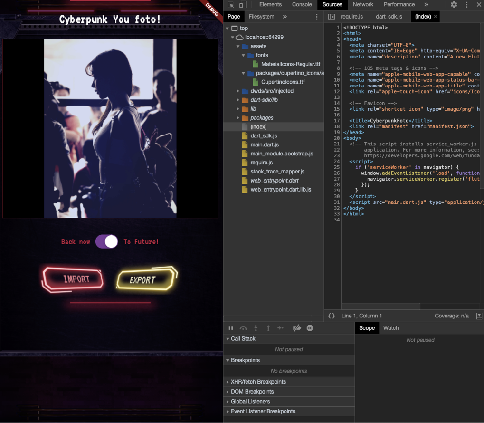
Task: Open the Watch tab
Action: click(391, 328)
